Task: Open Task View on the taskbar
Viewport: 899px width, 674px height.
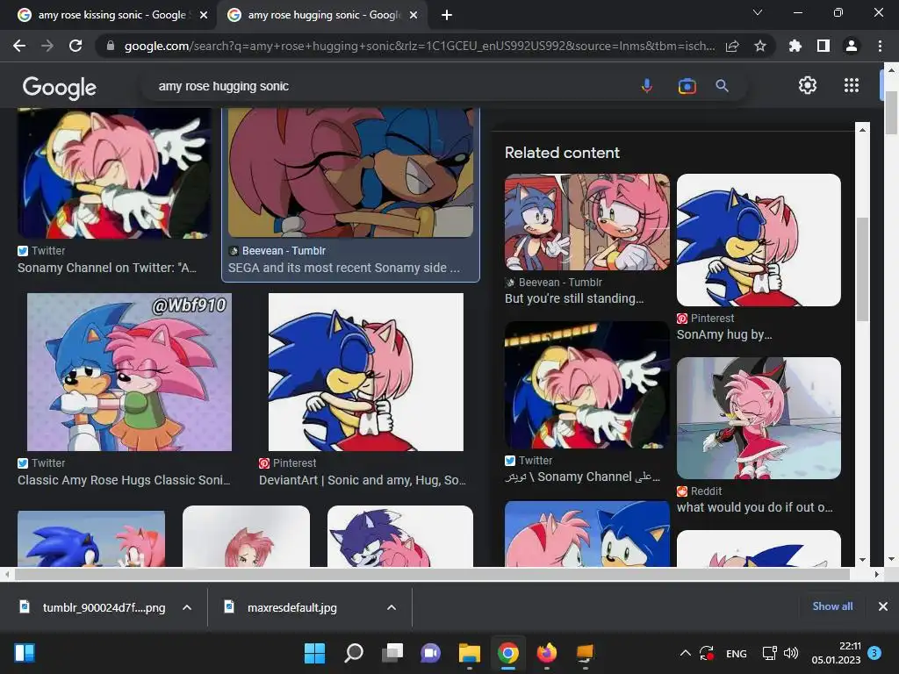Action: pyautogui.click(x=392, y=653)
